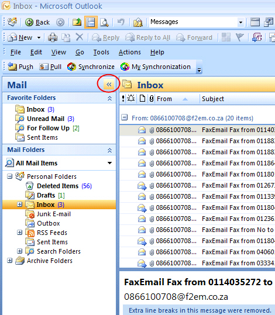Sort messages by Importance column
The height and width of the screenshot is (315, 275).
click(123, 99)
